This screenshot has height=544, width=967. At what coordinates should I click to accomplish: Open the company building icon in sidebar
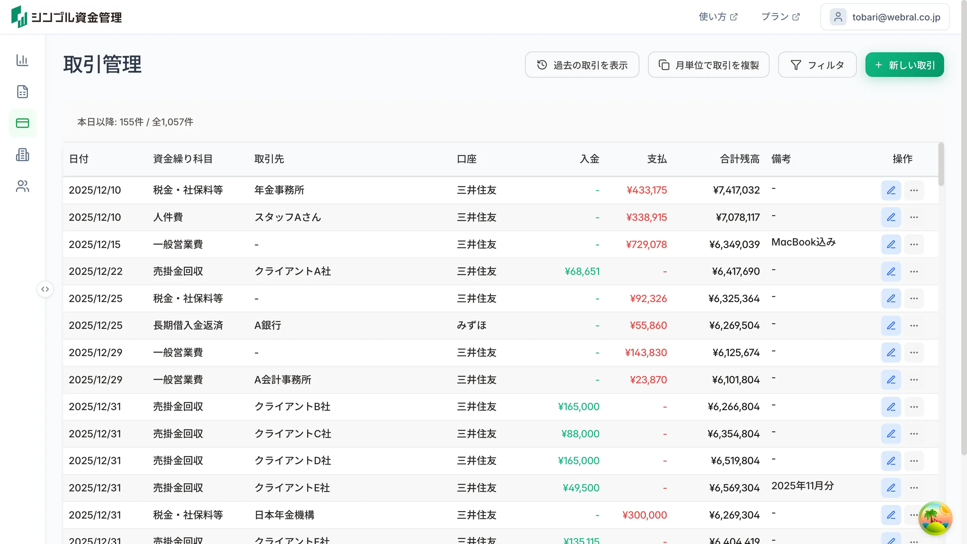22,154
